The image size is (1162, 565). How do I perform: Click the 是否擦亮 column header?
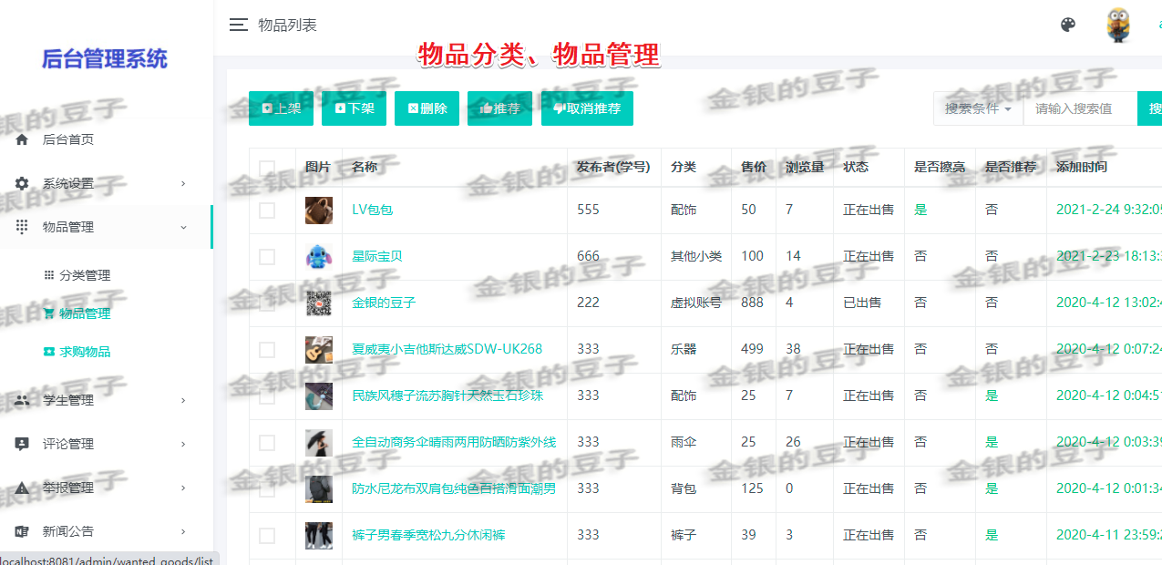[940, 167]
